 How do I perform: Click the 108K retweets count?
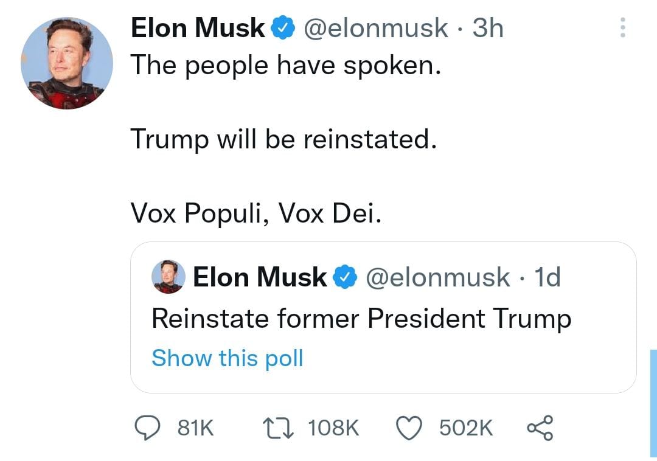(334, 428)
